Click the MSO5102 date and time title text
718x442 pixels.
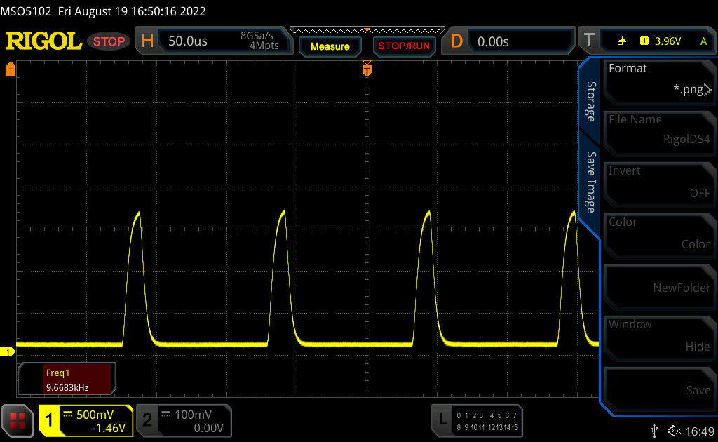103,11
